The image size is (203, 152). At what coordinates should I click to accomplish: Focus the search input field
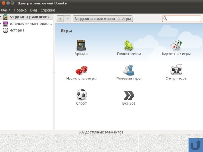[182, 19]
